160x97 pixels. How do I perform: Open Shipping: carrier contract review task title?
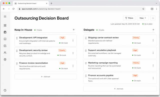(103, 38)
